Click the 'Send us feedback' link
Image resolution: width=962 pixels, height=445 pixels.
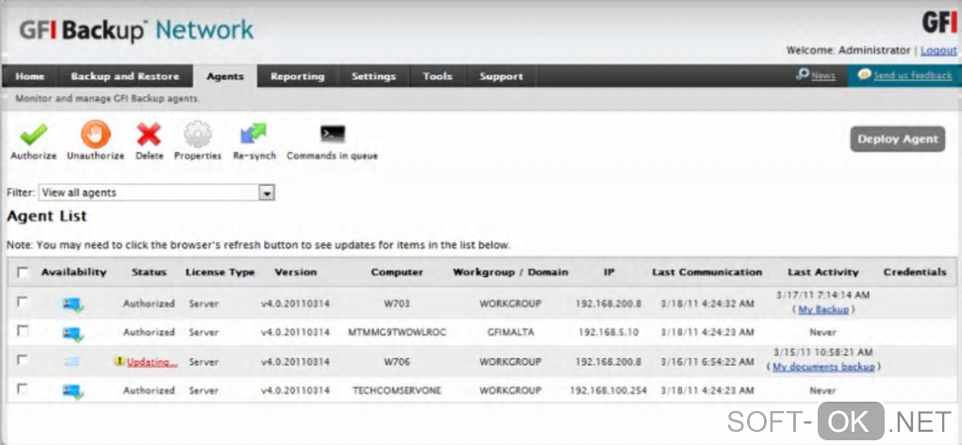[x=913, y=76]
